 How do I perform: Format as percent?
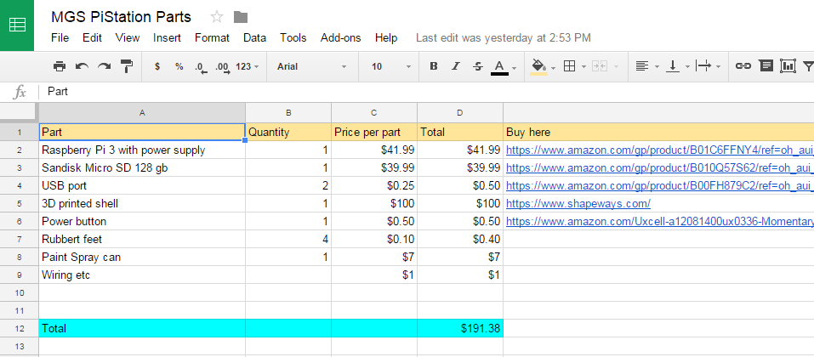pos(179,66)
